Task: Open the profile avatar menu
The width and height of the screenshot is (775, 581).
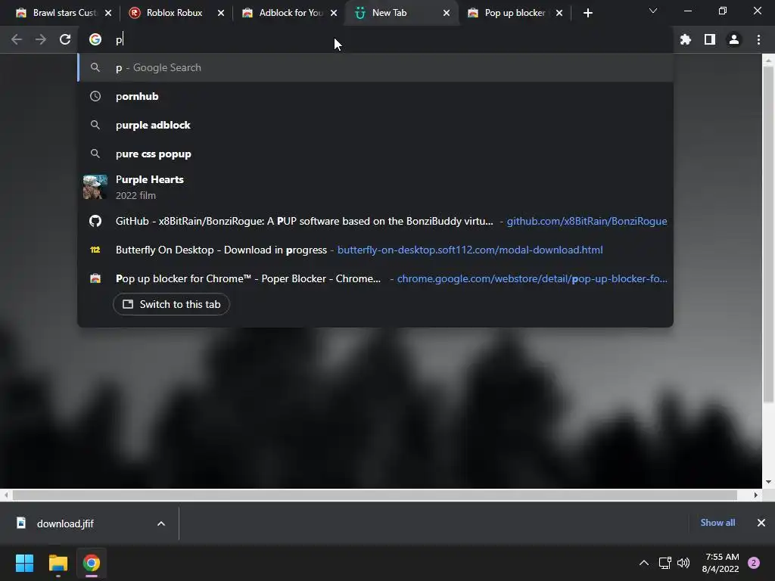Action: click(734, 39)
